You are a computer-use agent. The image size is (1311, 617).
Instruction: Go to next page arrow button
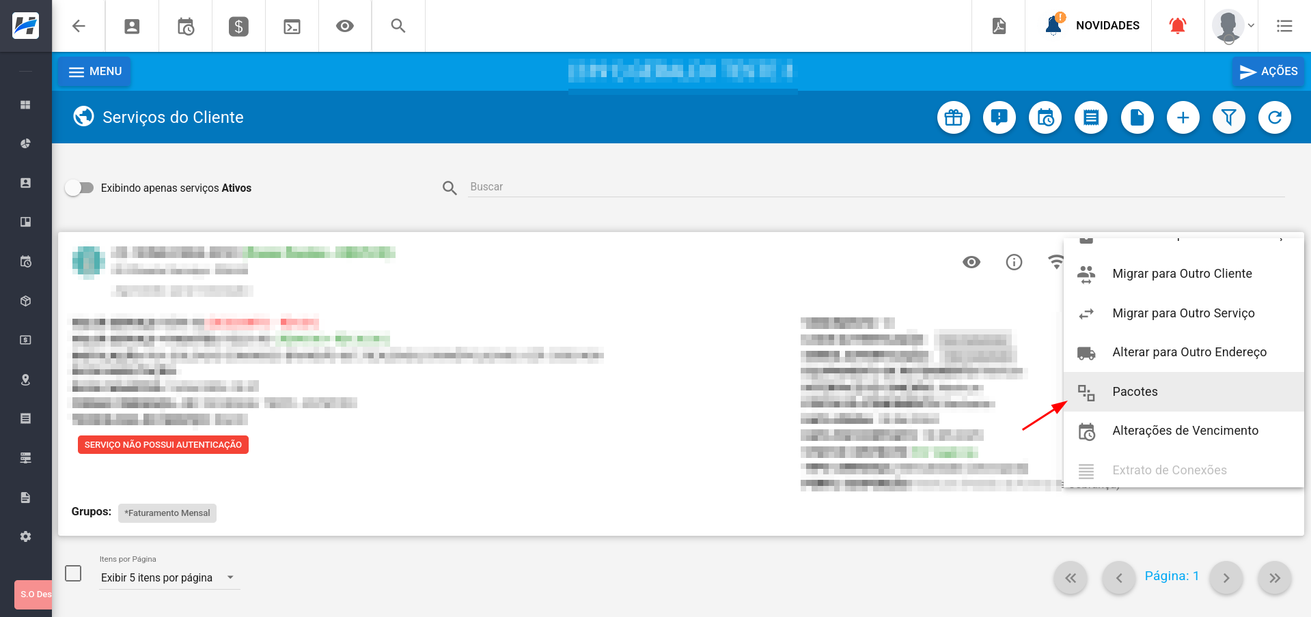tap(1226, 578)
